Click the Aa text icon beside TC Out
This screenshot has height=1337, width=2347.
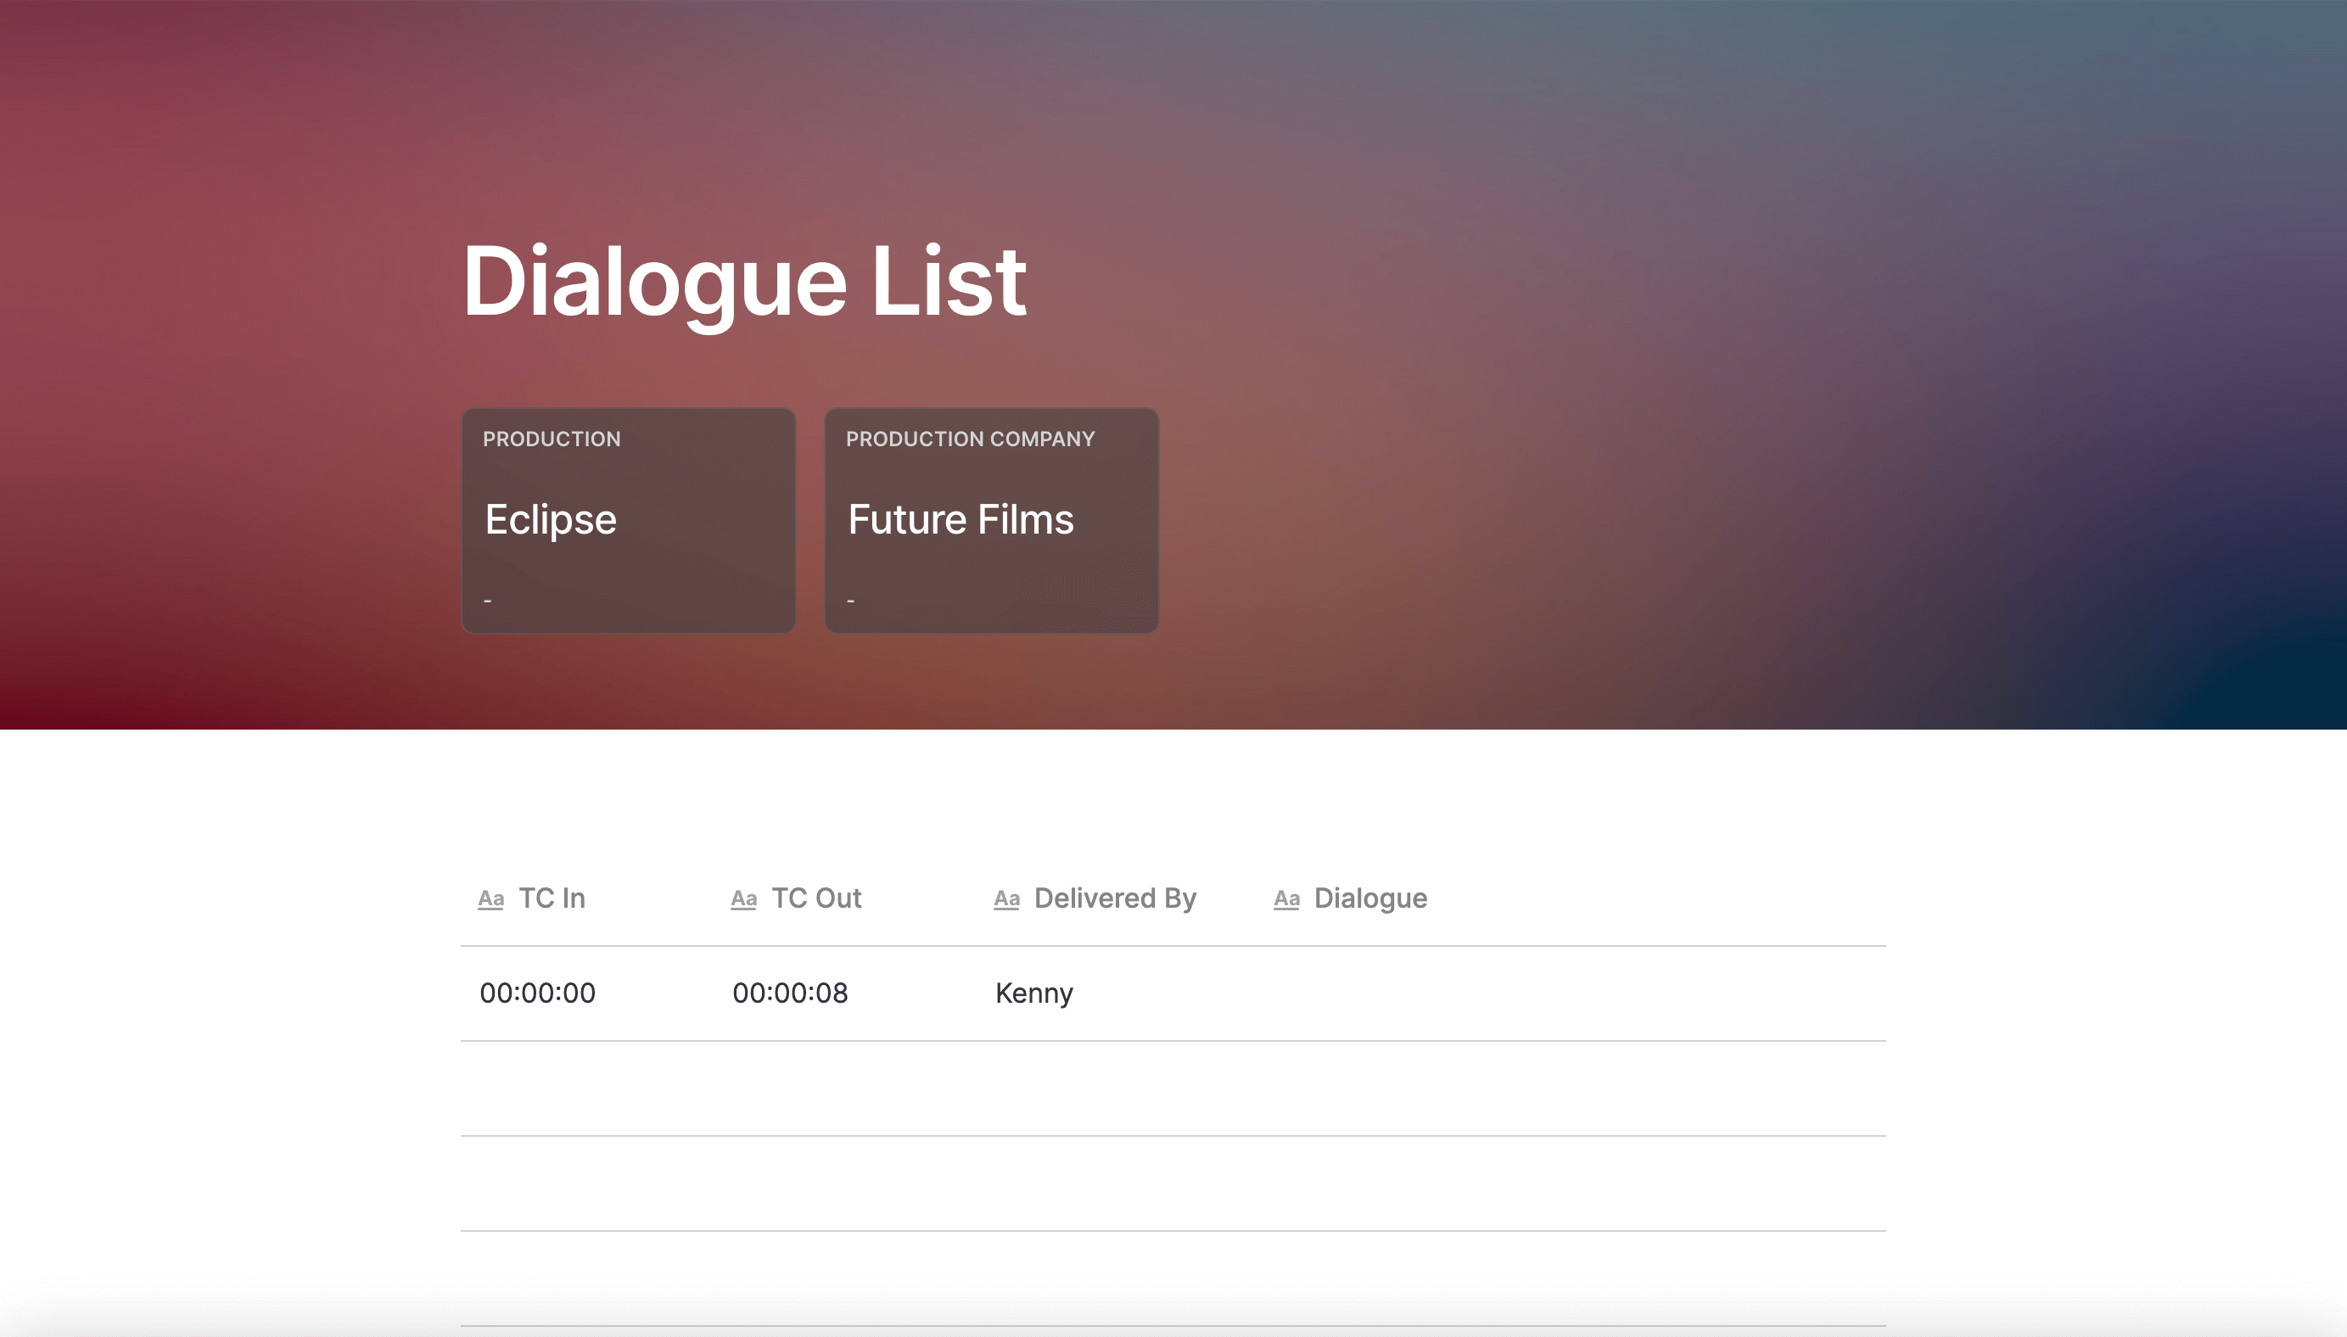[x=744, y=899]
